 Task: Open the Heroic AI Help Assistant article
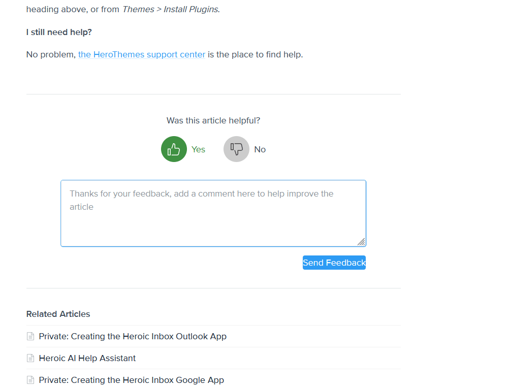pos(87,358)
